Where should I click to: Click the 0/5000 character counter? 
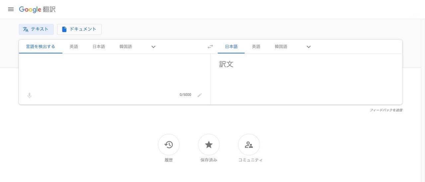(185, 95)
